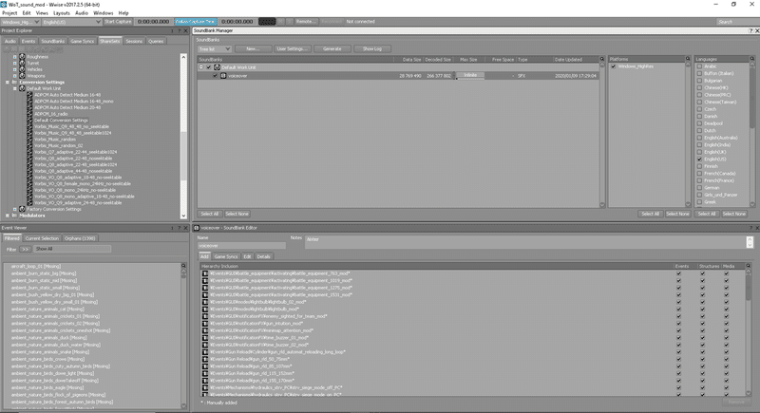
Task: Click the event icon for gun_rld_50_75mm row
Action: pyautogui.click(x=205, y=359)
